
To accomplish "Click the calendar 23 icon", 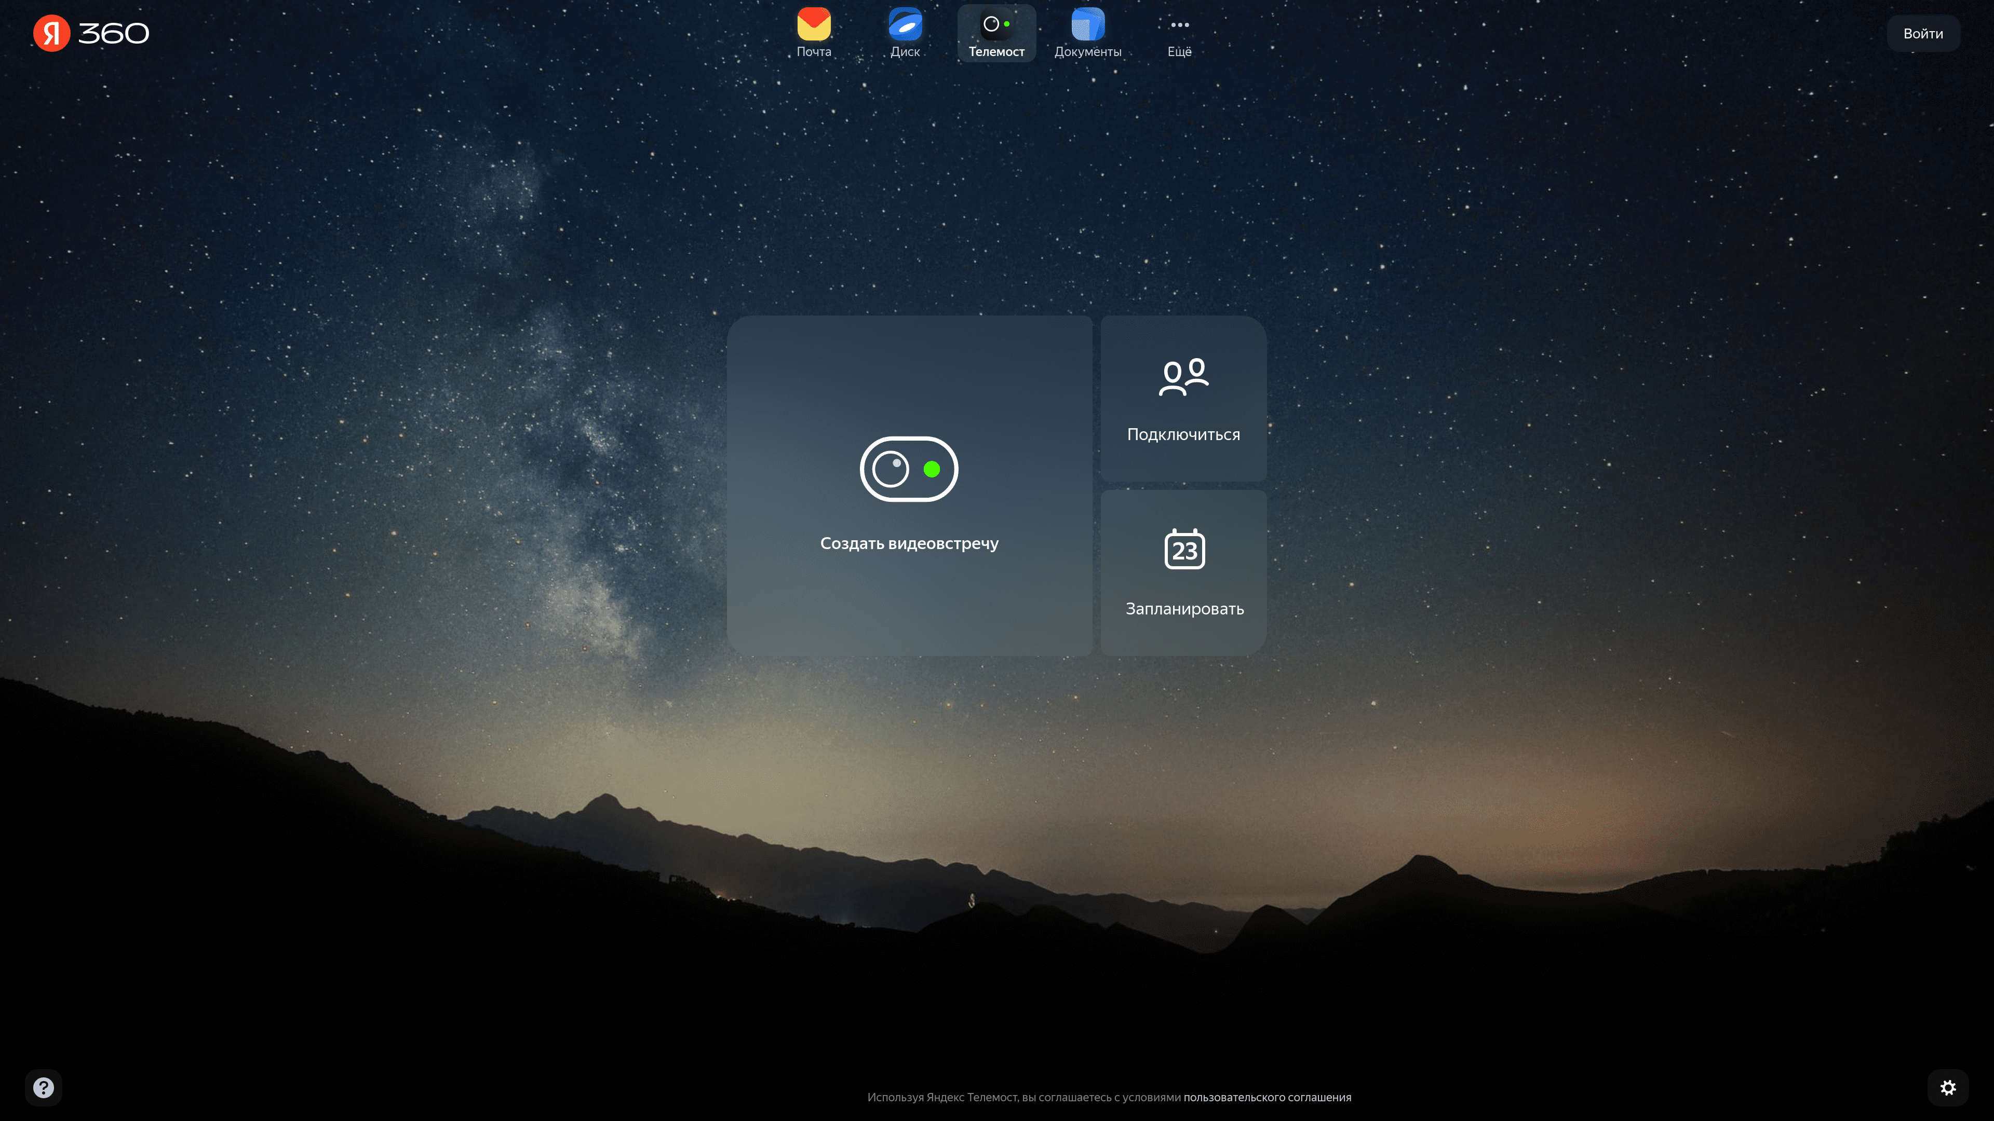I will pos(1184,549).
